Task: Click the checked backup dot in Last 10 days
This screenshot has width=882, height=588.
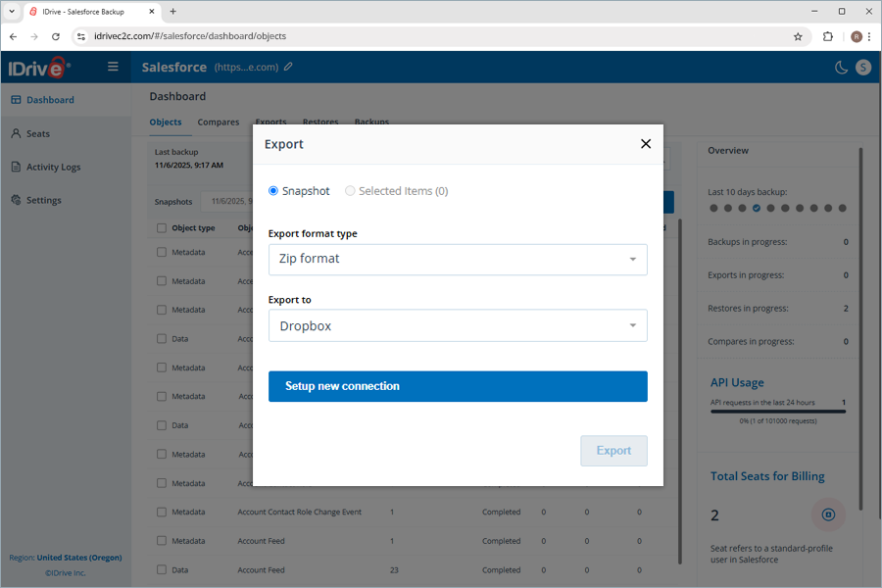Action: pyautogui.click(x=757, y=208)
